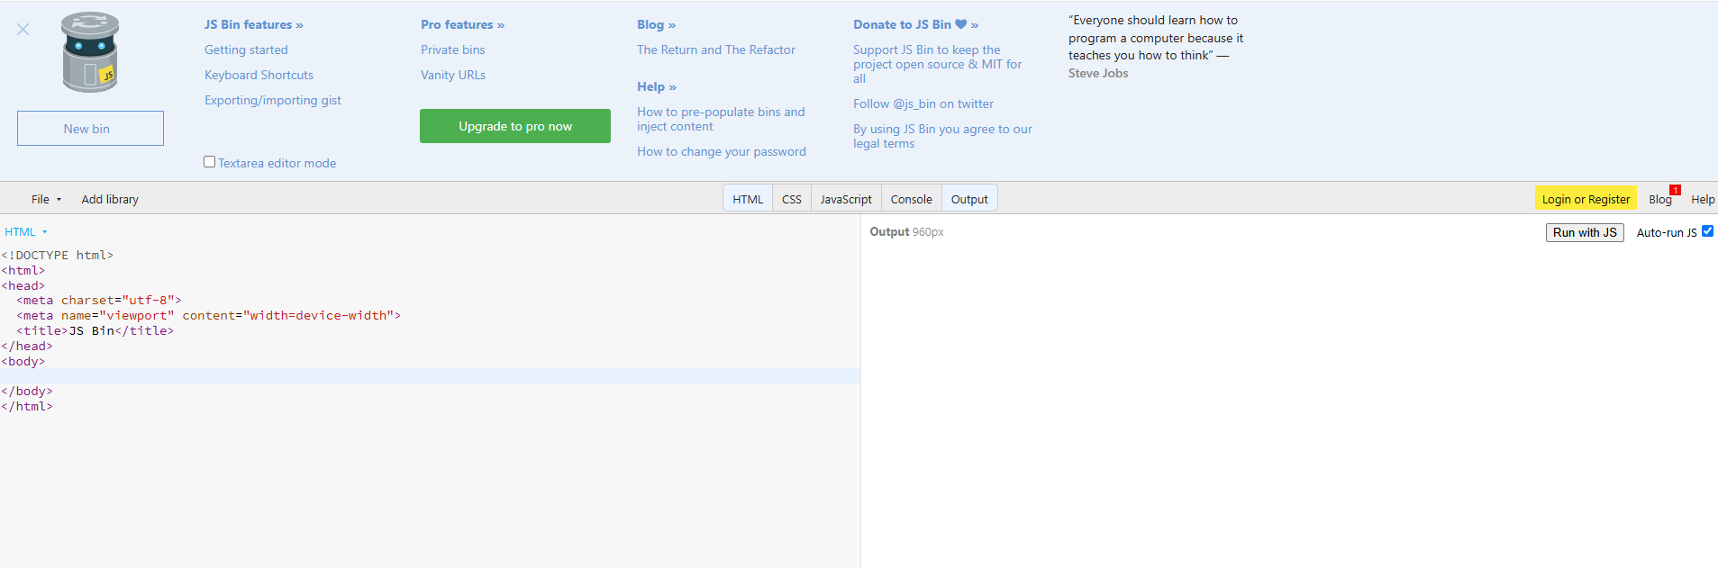This screenshot has width=1718, height=568.
Task: Open the Keyboard Shortcuts link
Action: (x=259, y=75)
